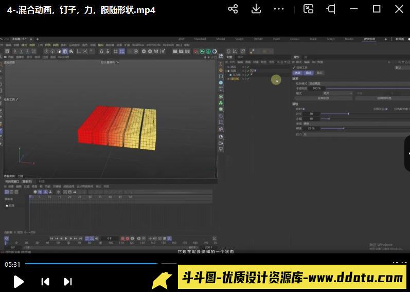This screenshot has width=410, height=292.
Task: Toggle green enable checkmark of 克隆
Action: [248, 71]
